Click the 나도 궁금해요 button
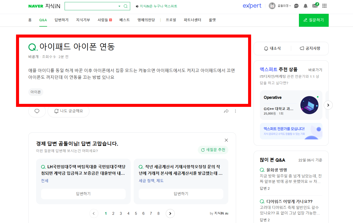The width and height of the screenshot is (353, 223). click(x=69, y=111)
